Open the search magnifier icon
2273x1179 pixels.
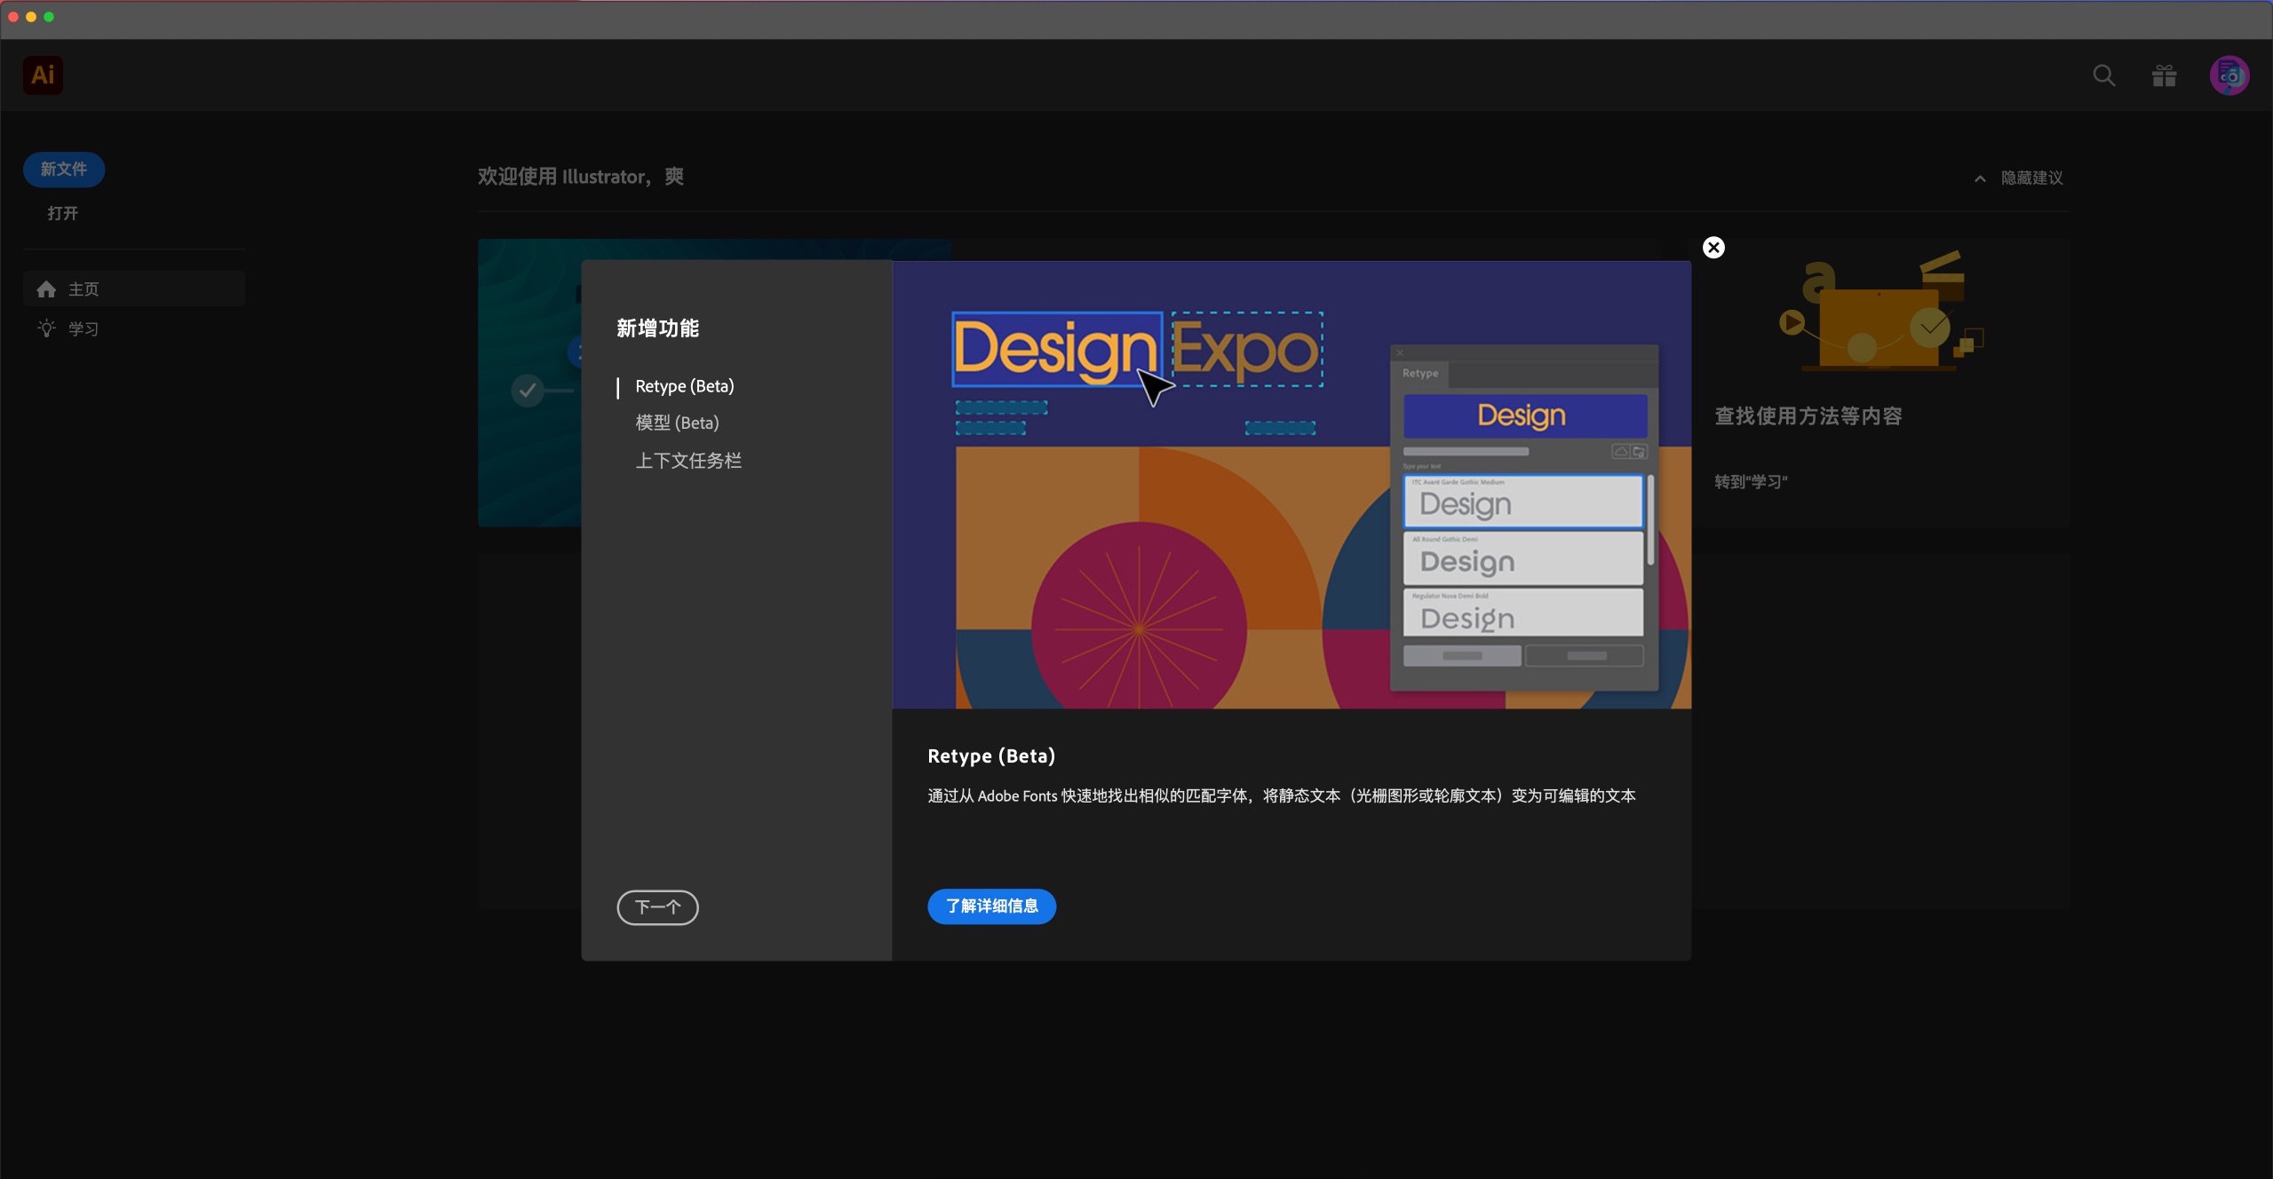[2104, 76]
